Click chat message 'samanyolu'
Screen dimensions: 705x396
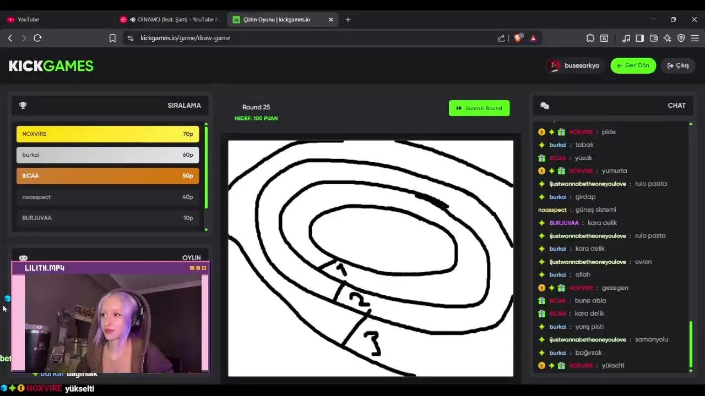(x=652, y=339)
